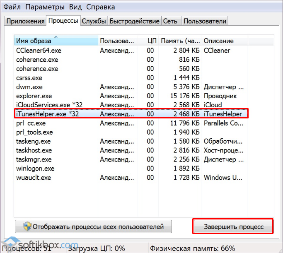The image size is (283, 253).
Task: Click the Проводник description cell
Action: [220, 96]
